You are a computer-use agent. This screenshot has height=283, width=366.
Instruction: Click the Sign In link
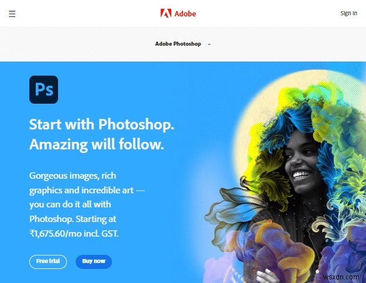point(348,13)
